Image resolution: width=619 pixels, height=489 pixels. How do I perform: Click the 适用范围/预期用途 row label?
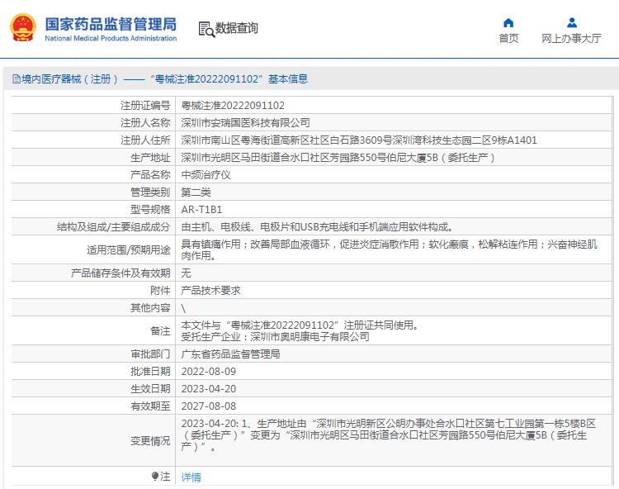coord(128,250)
